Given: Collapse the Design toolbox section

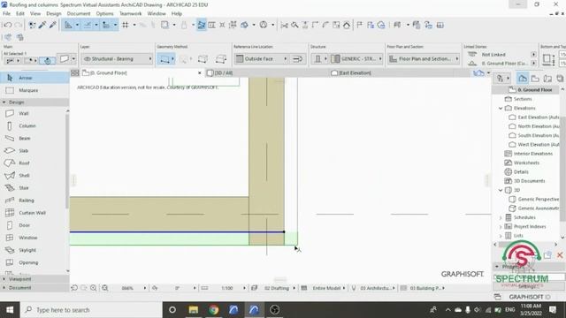Looking at the screenshot, I should point(4,102).
